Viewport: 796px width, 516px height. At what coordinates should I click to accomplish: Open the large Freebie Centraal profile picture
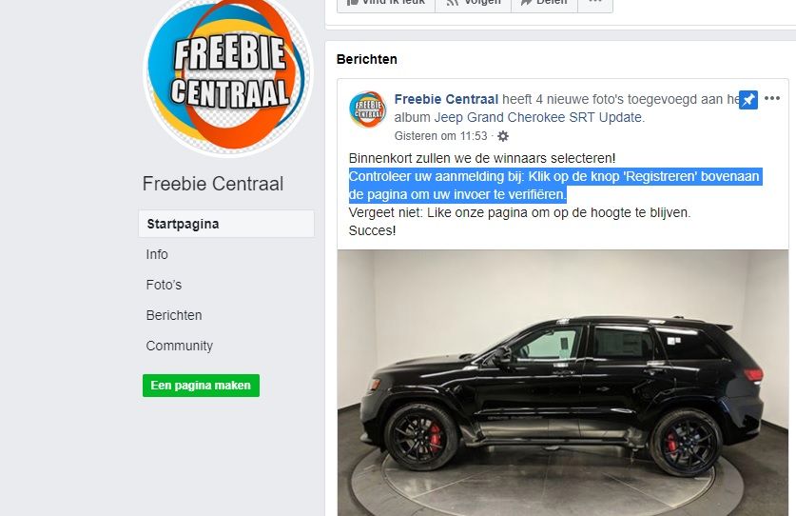tap(228, 74)
